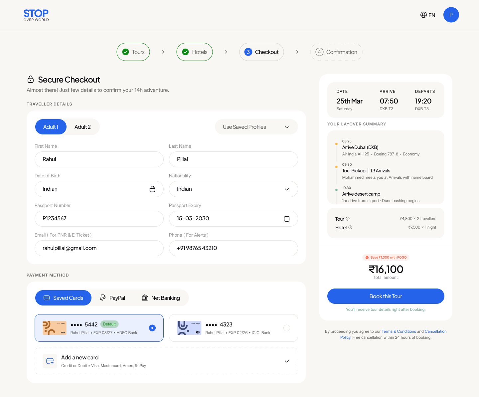Click the First Name input field

(99, 159)
